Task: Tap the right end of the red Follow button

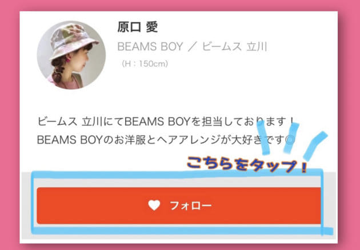Action: (311, 205)
